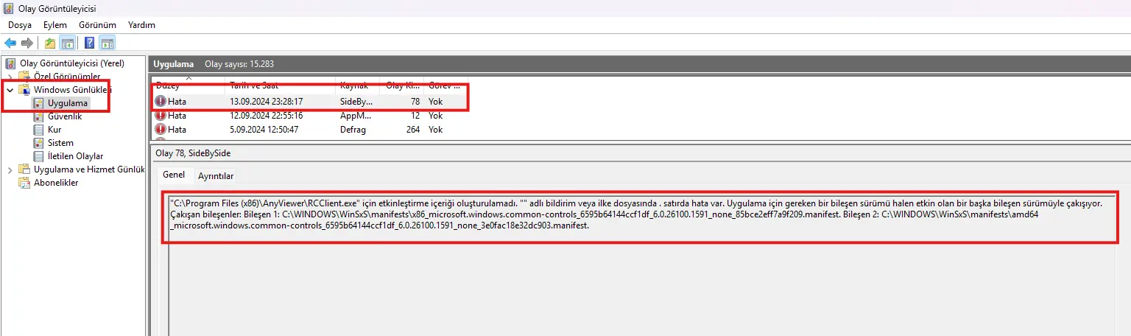Viewport: 1131px width, 336px height.
Task: Open the Dosya menu
Action: pos(20,25)
